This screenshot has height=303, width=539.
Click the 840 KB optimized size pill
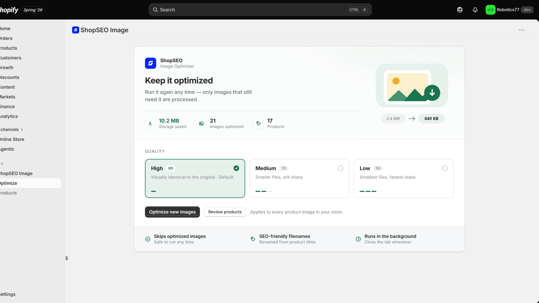(431, 119)
